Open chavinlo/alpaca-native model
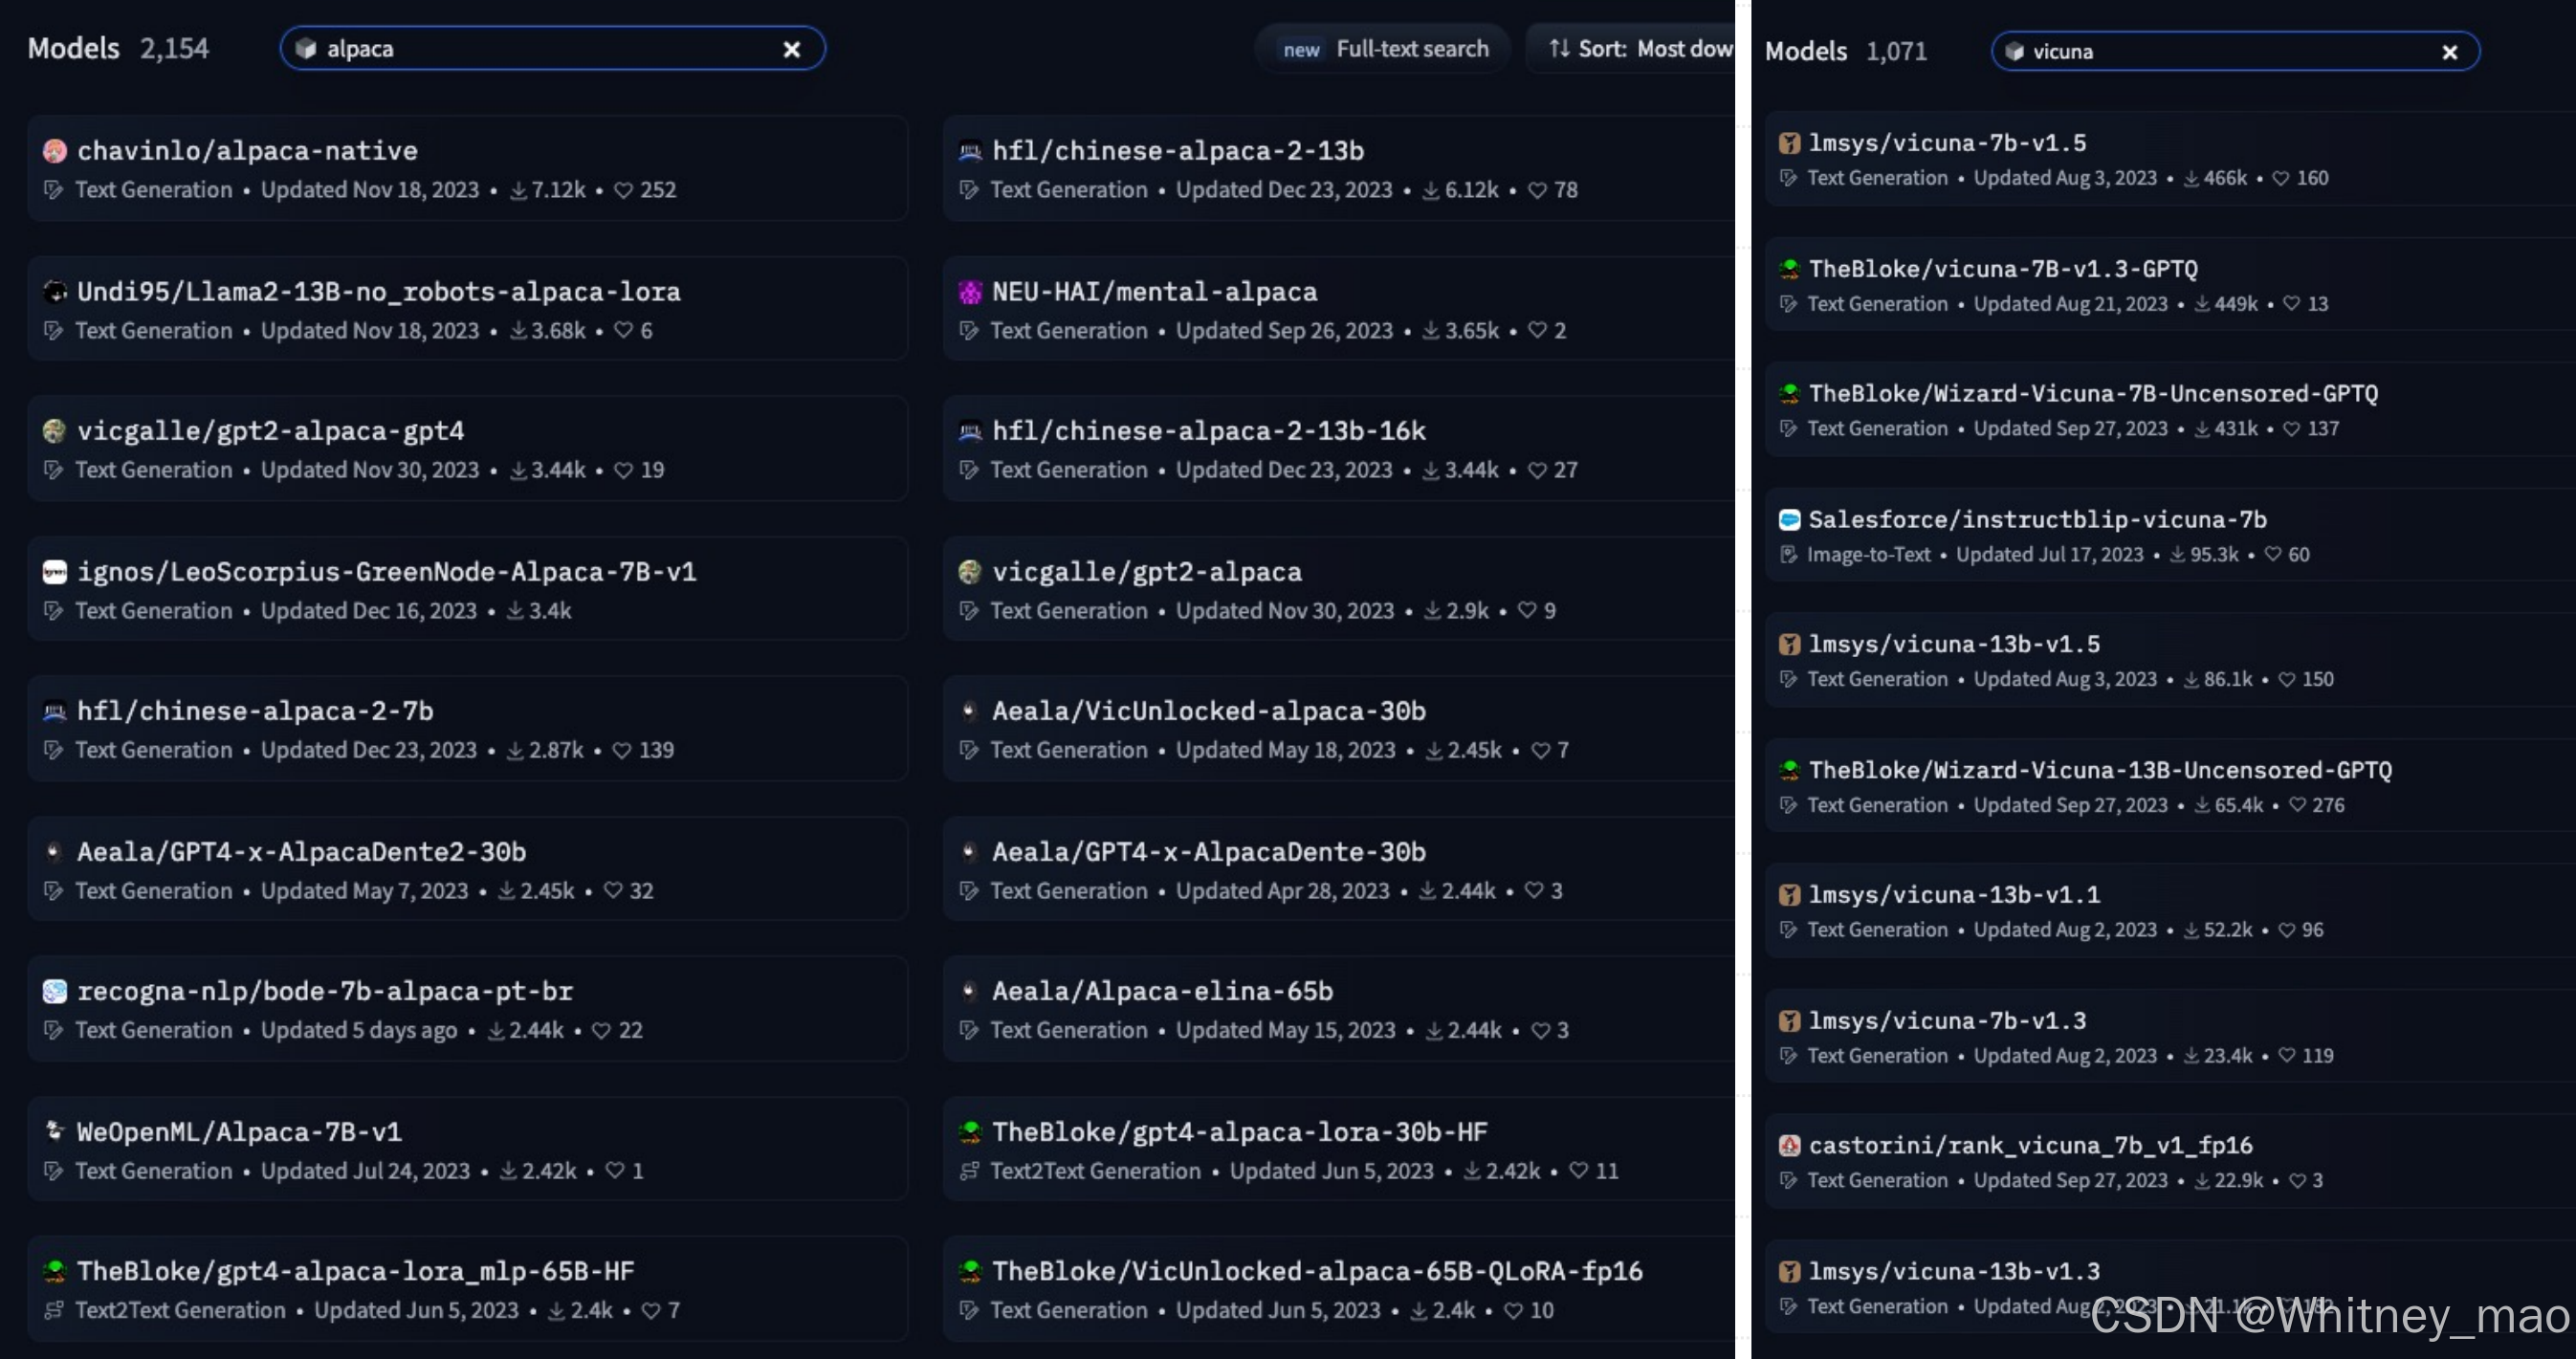Screen dimensions: 2576x1359 [247, 151]
